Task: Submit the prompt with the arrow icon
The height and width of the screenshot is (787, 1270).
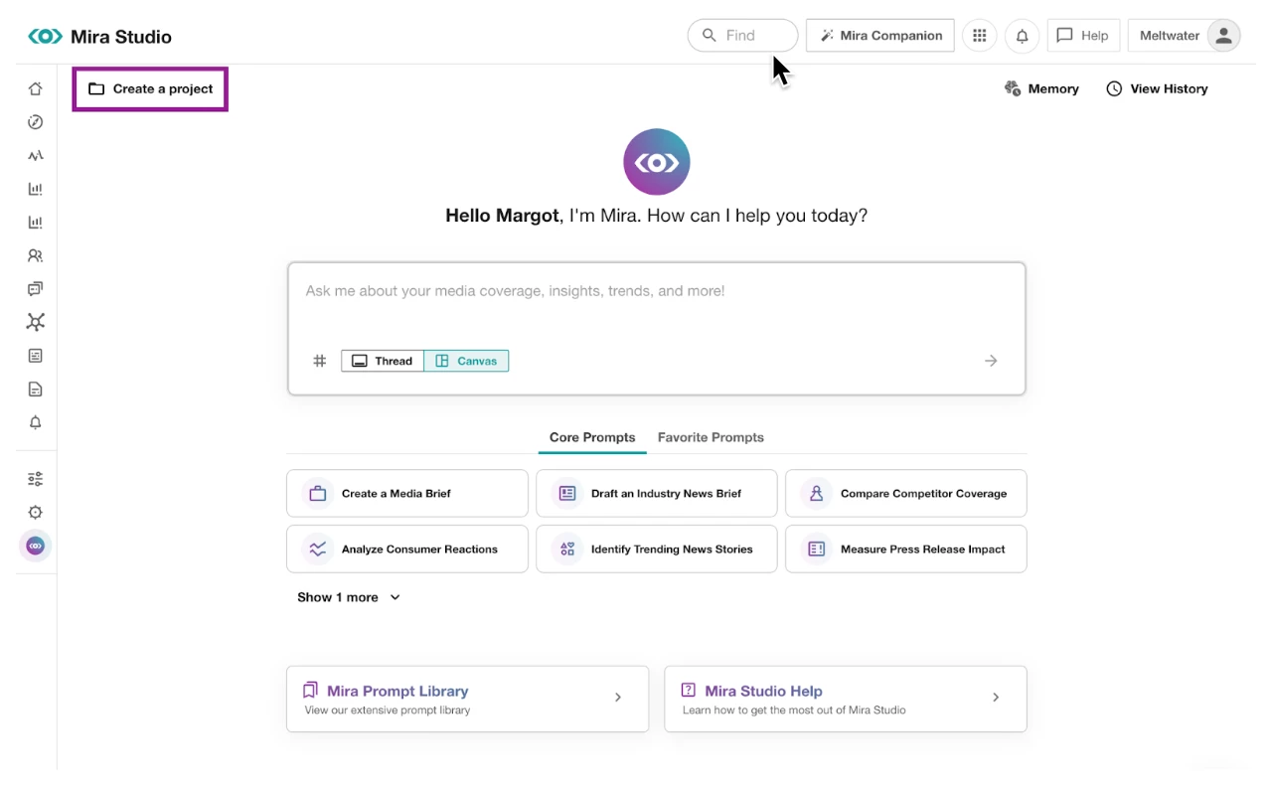Action: (991, 361)
